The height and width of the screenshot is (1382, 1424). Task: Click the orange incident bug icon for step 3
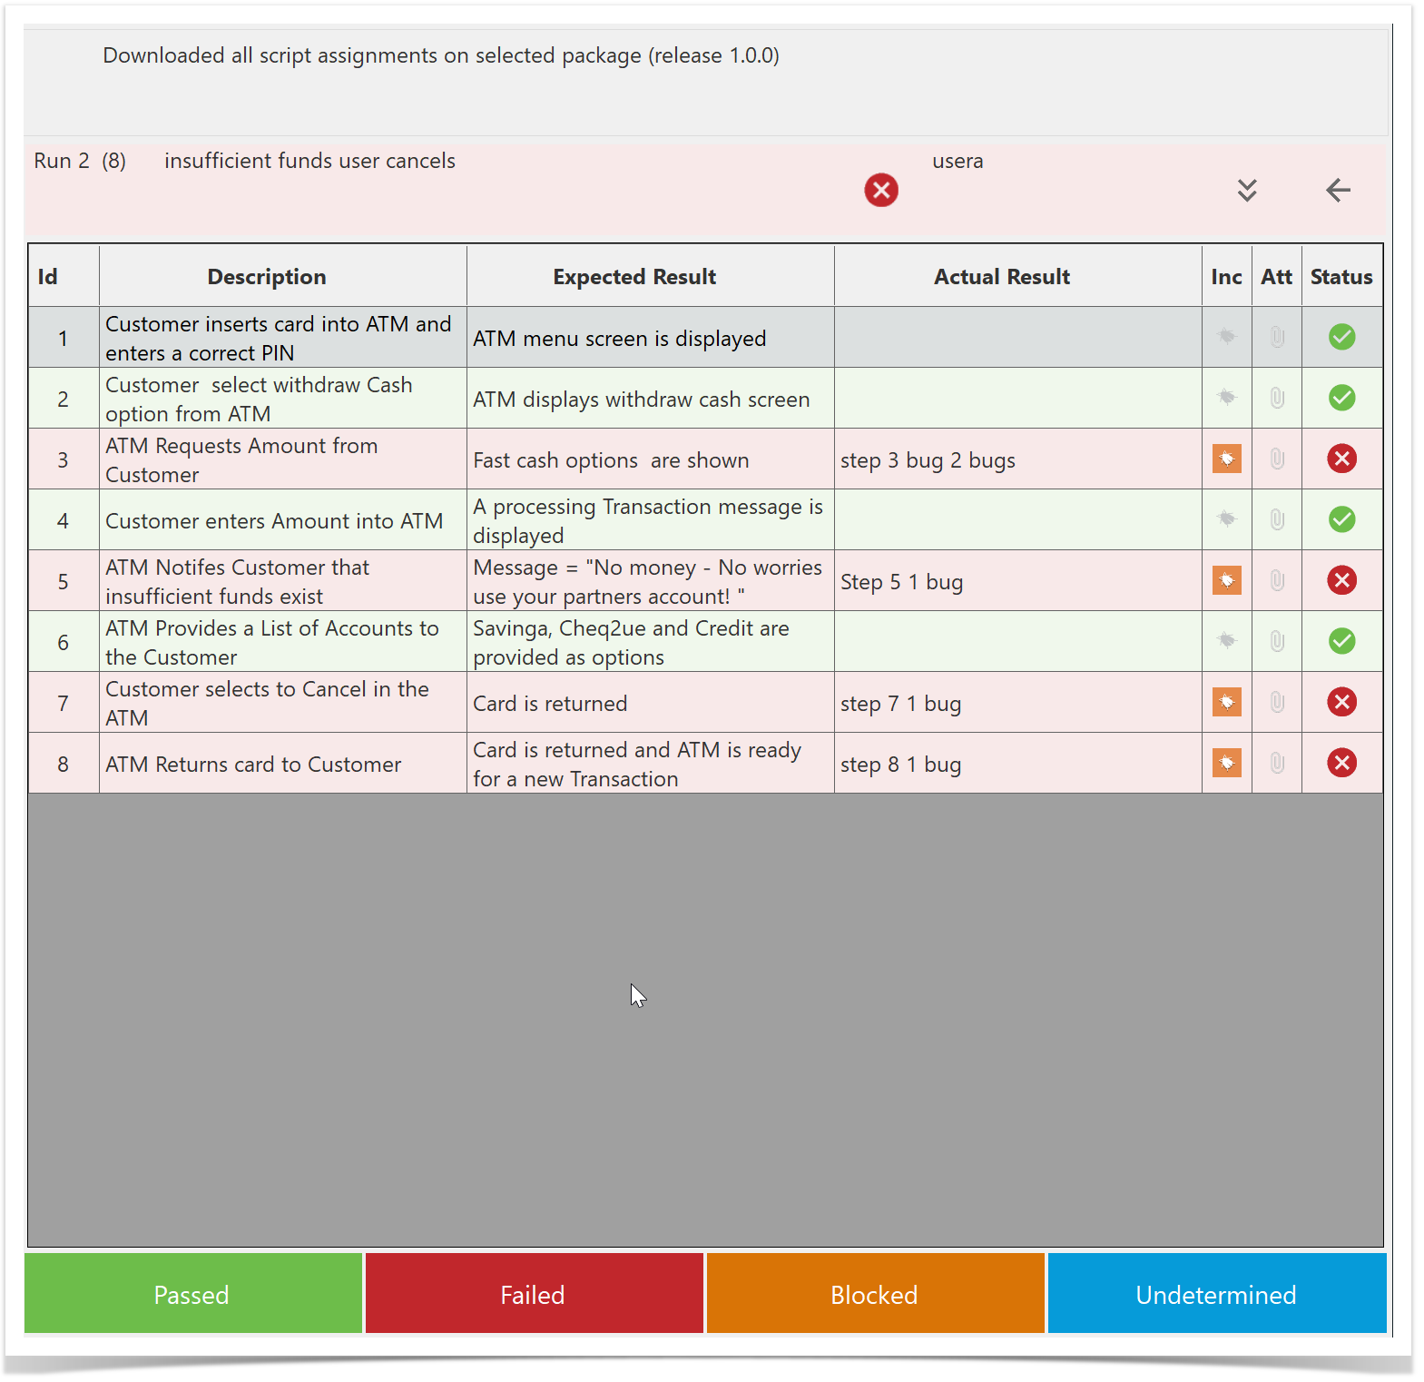(1226, 459)
